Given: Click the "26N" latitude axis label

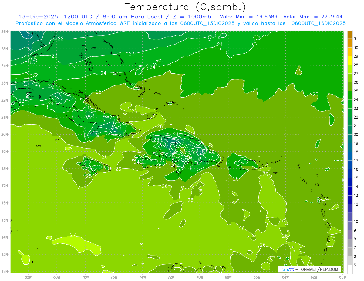Looking at the screenshot, I should [5, 32].
